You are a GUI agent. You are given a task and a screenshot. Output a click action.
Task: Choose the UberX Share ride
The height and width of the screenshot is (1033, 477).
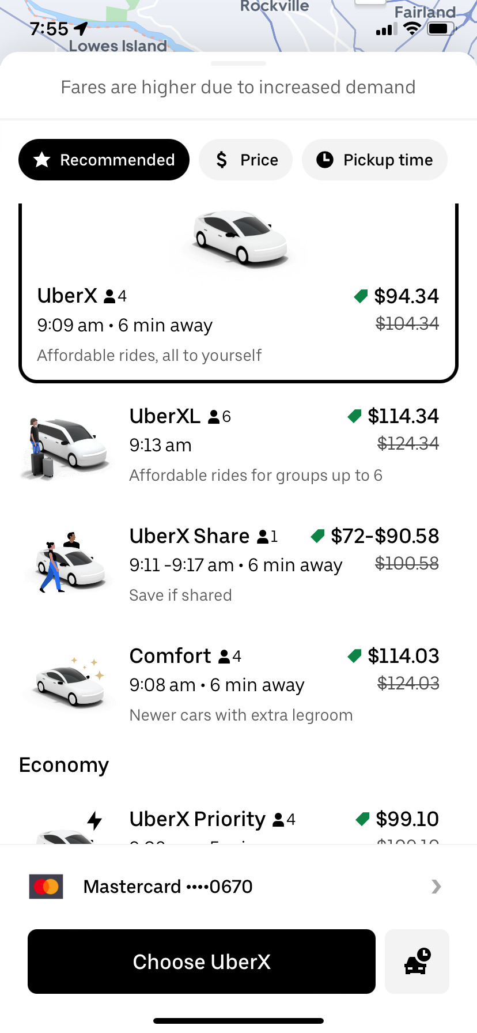pos(238,565)
